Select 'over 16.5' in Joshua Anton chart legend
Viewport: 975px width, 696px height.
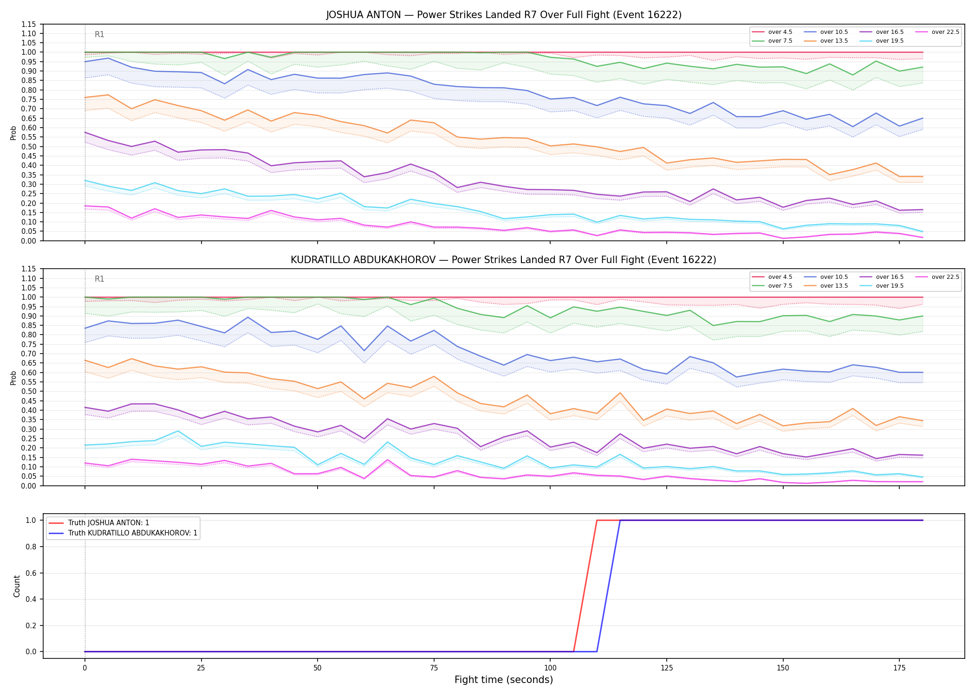point(881,32)
